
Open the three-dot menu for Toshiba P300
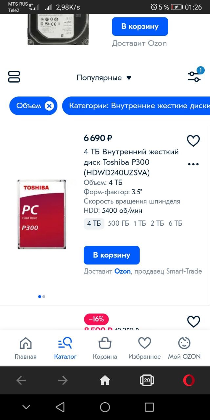pos(193,164)
